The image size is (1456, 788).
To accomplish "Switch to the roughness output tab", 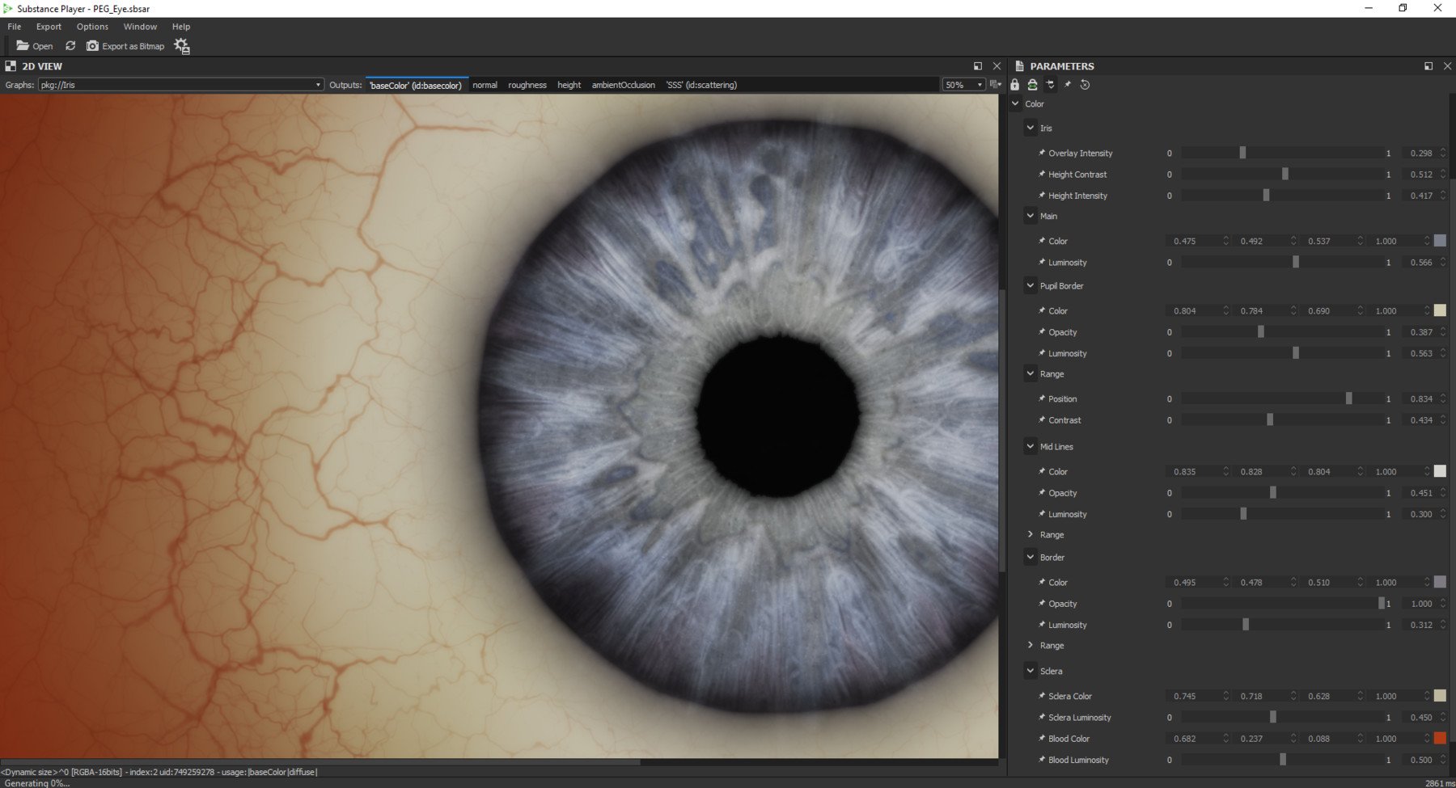I will coord(527,85).
